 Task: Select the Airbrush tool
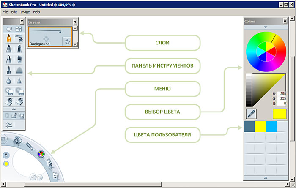click(x=19, y=38)
